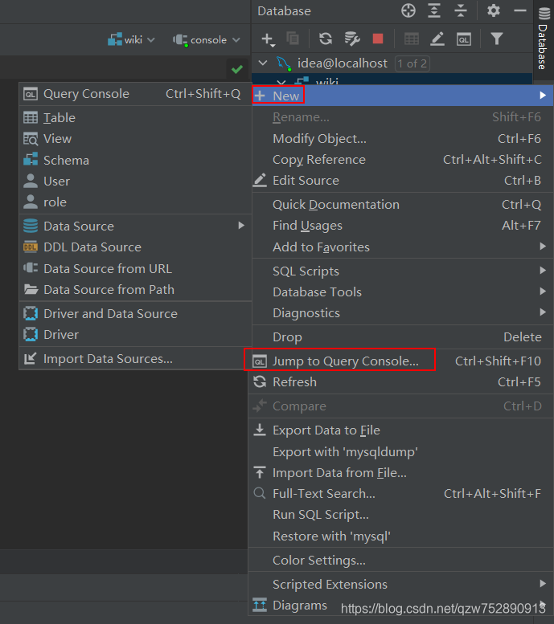Screen dimensions: 554x624
Task: Click the Jump to Query Console toolbar icon
Action: click(463, 39)
